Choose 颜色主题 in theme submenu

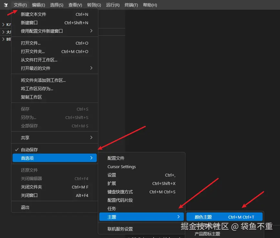pos(225,217)
